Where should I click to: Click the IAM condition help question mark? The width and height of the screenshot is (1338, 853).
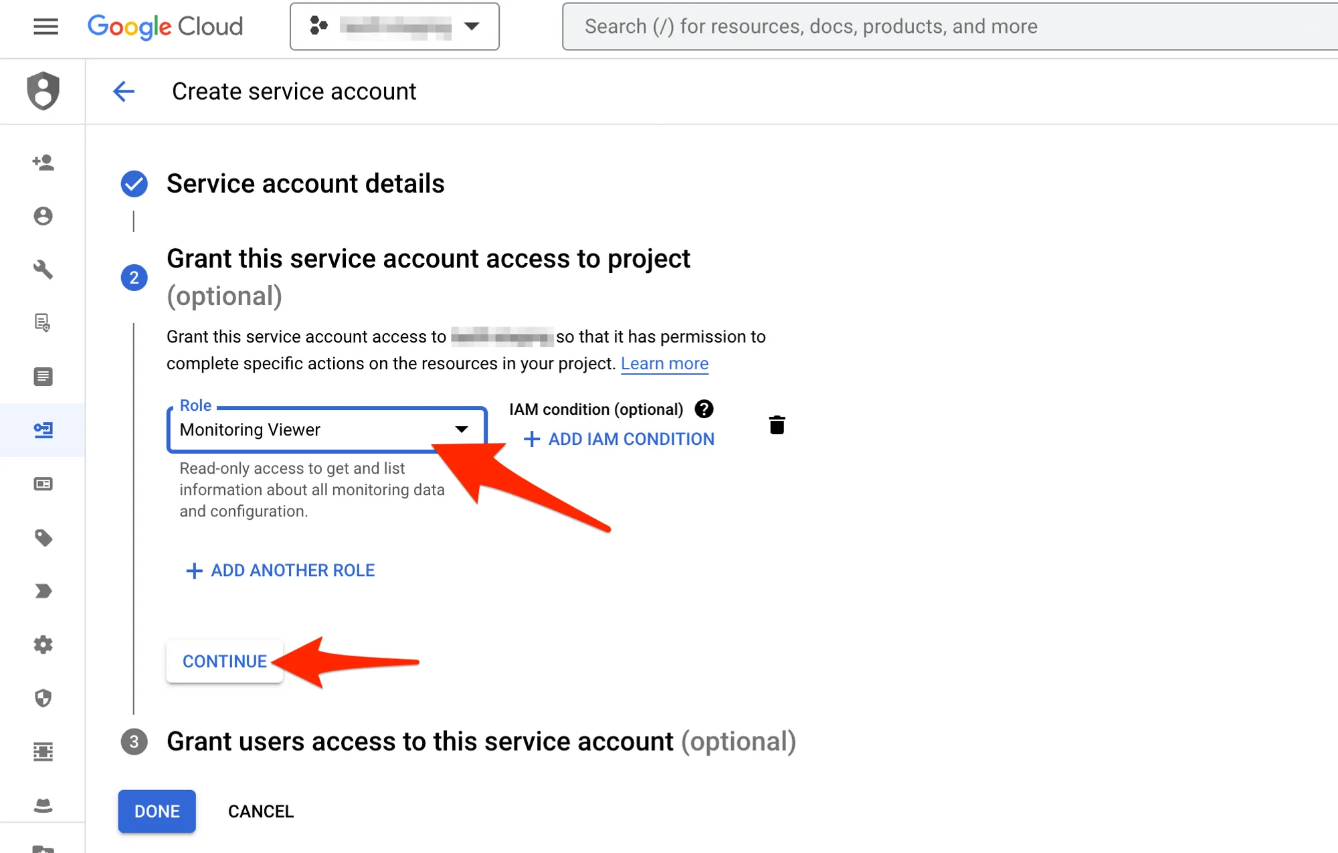pyautogui.click(x=704, y=409)
